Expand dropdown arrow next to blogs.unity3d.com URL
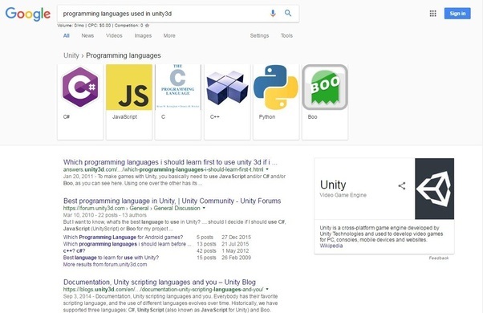 click(x=267, y=289)
